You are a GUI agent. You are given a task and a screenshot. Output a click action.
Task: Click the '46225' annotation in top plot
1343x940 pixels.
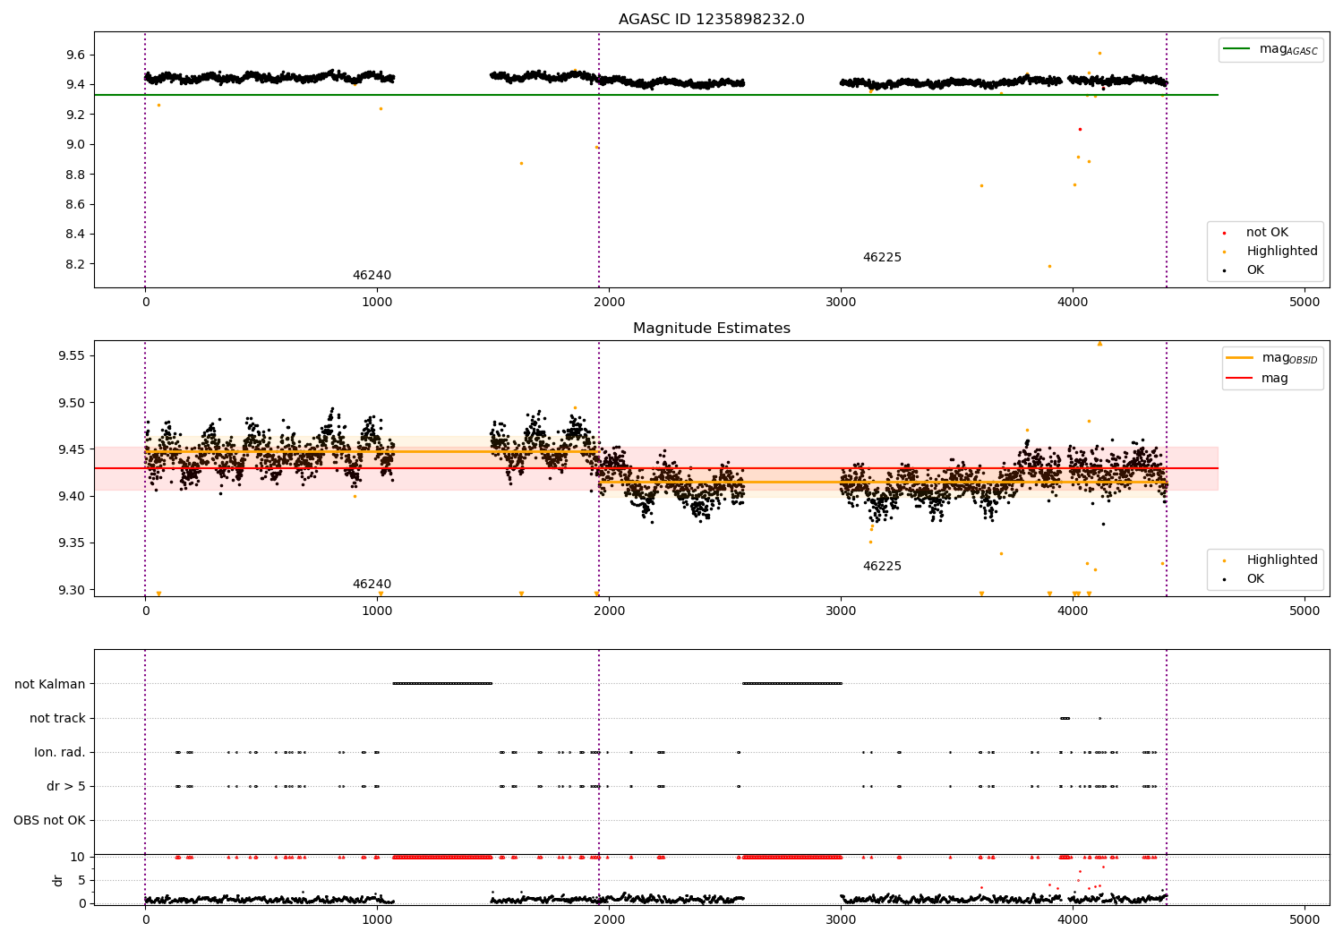click(882, 258)
